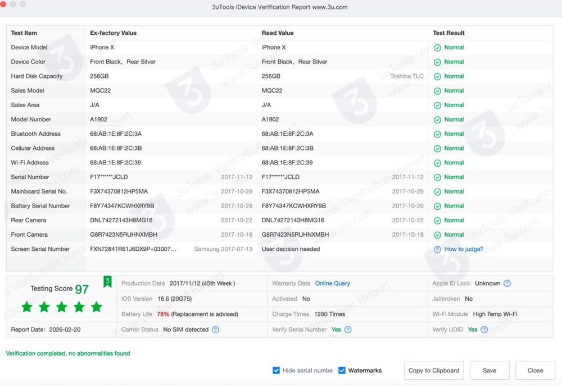
Task: Click the Test Item column header
Action: coord(24,33)
